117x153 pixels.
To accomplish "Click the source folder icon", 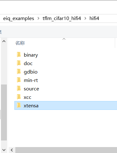I will coord(19,88).
